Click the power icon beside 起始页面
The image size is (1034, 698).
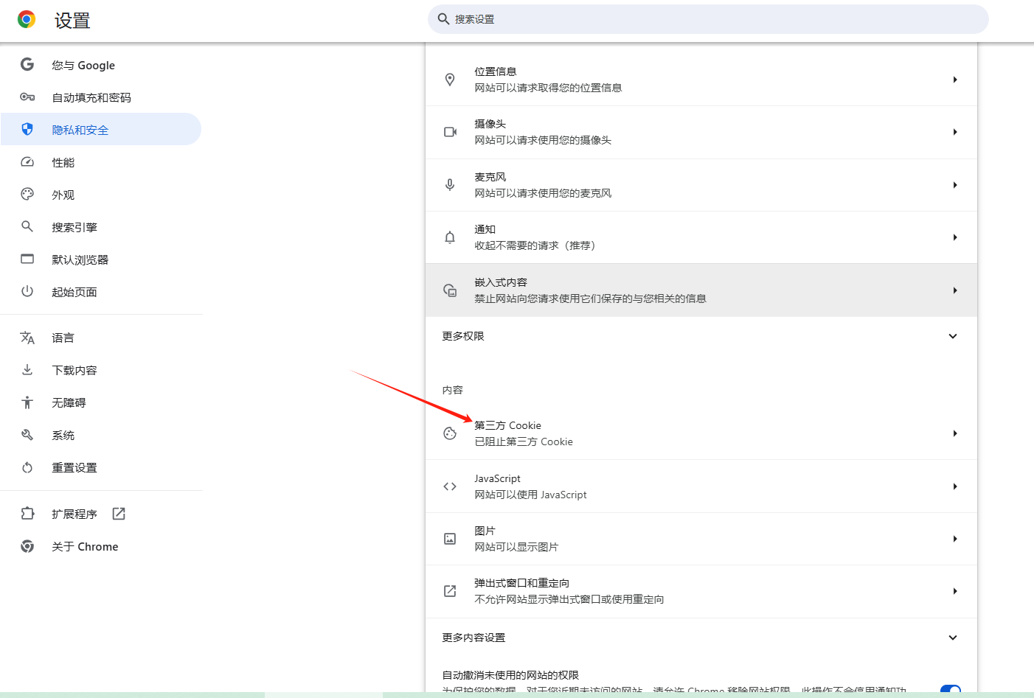[27, 292]
